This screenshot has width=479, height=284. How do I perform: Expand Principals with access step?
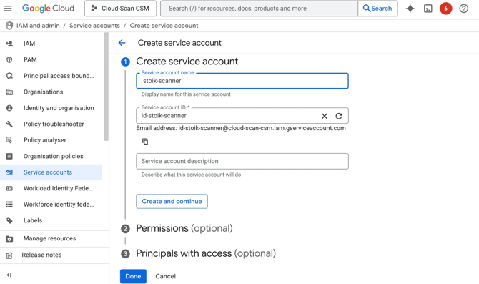206,253
